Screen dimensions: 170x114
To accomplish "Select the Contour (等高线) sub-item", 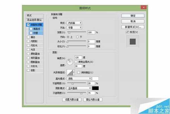I will pyautogui.click(x=36, y=29).
